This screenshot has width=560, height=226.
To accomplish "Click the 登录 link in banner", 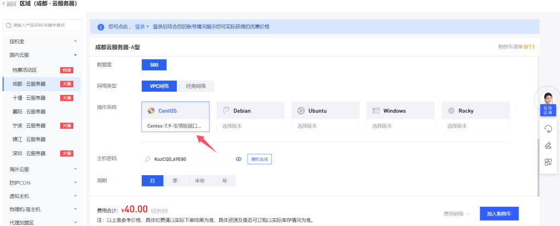I will 140,27.
